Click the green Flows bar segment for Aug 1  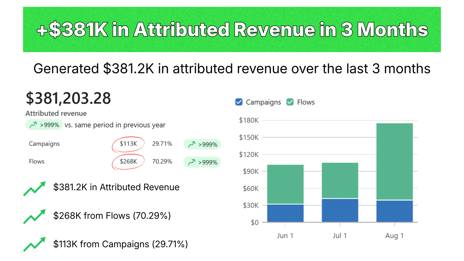395,162
